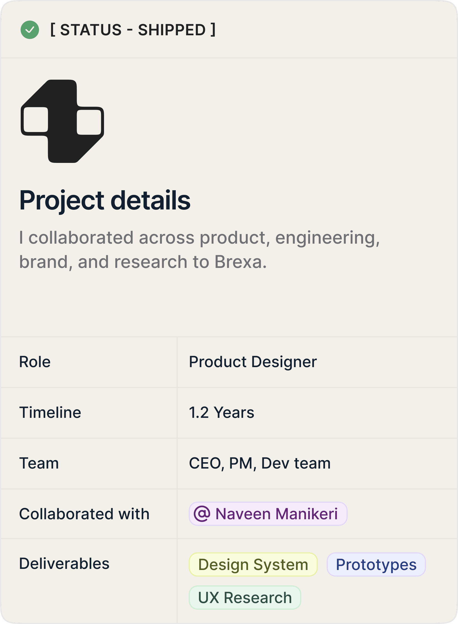458x624 pixels.
Task: Select the UX Research tag
Action: (x=245, y=597)
